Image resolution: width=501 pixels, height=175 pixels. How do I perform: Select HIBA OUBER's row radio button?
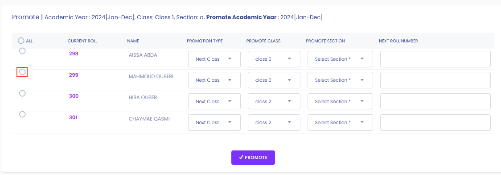(x=22, y=93)
